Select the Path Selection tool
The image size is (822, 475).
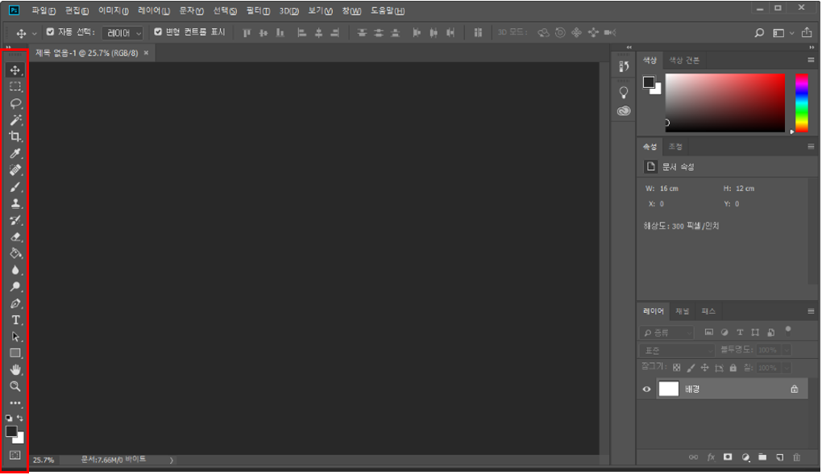click(15, 336)
